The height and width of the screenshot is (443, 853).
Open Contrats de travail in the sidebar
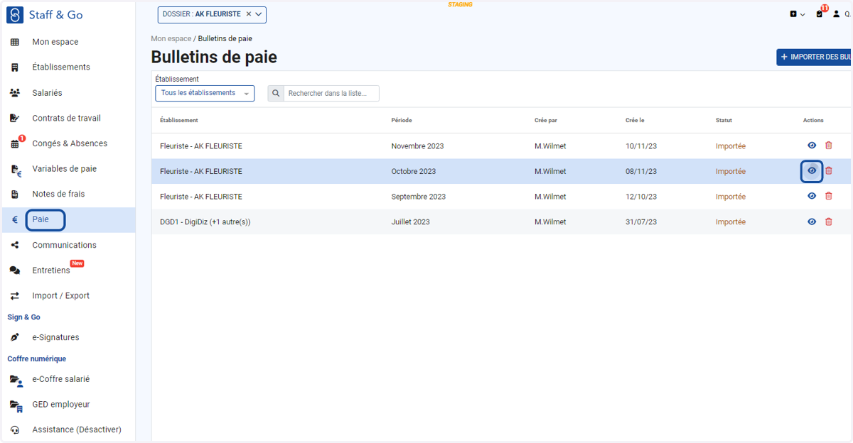(x=66, y=118)
